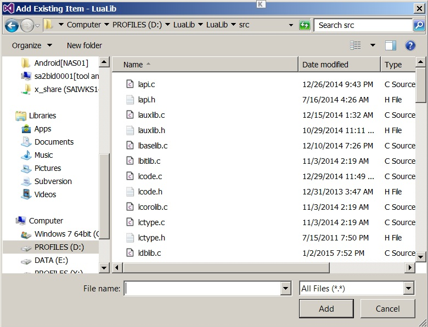Select the lctype.h file name

pos(151,238)
